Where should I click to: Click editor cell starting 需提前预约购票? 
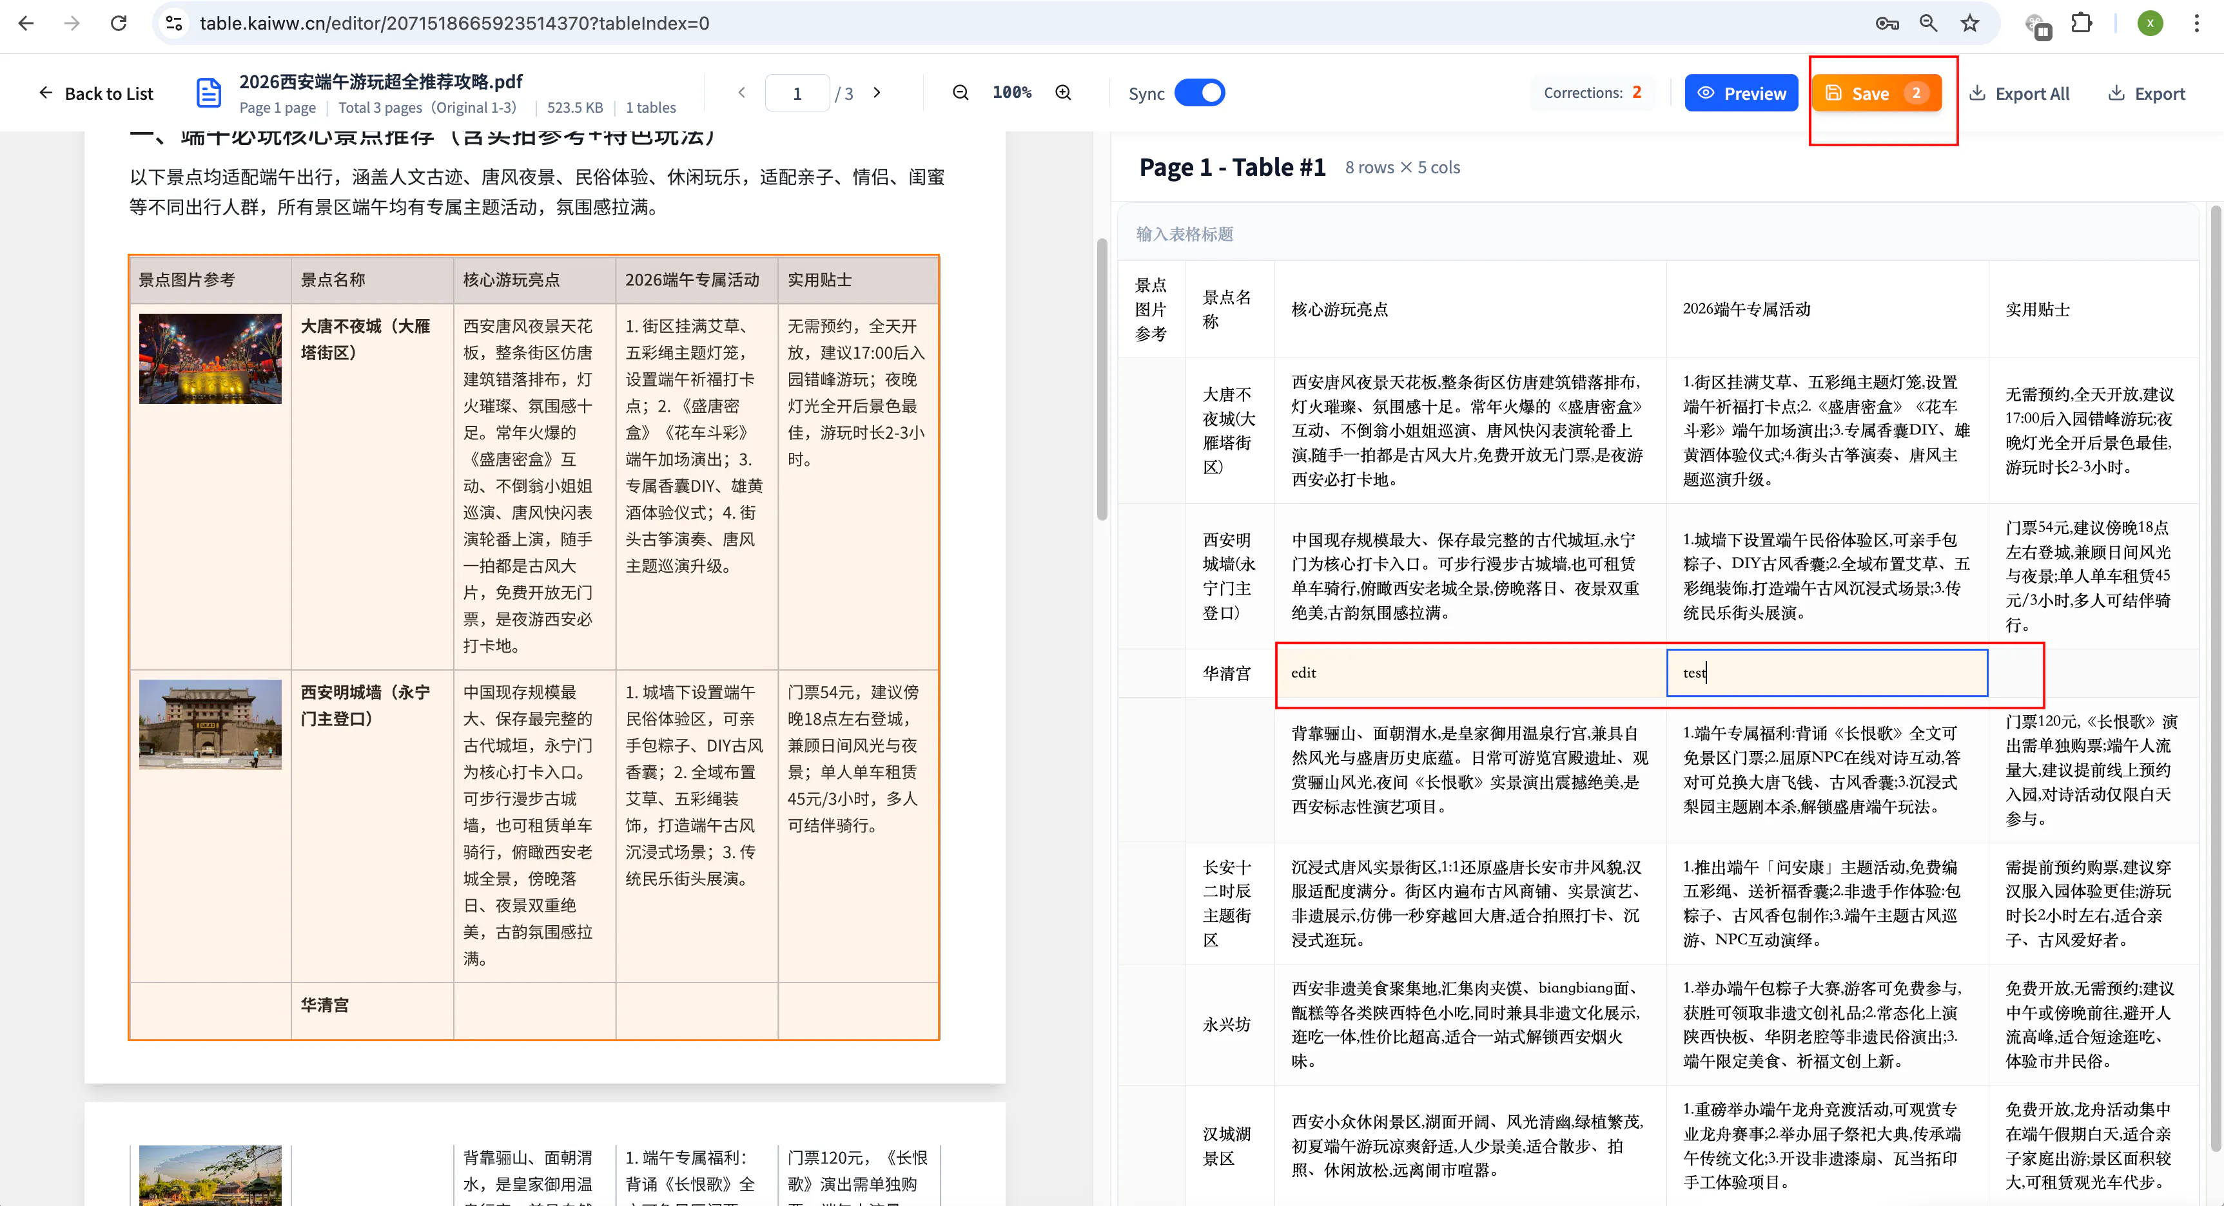pos(2092,903)
